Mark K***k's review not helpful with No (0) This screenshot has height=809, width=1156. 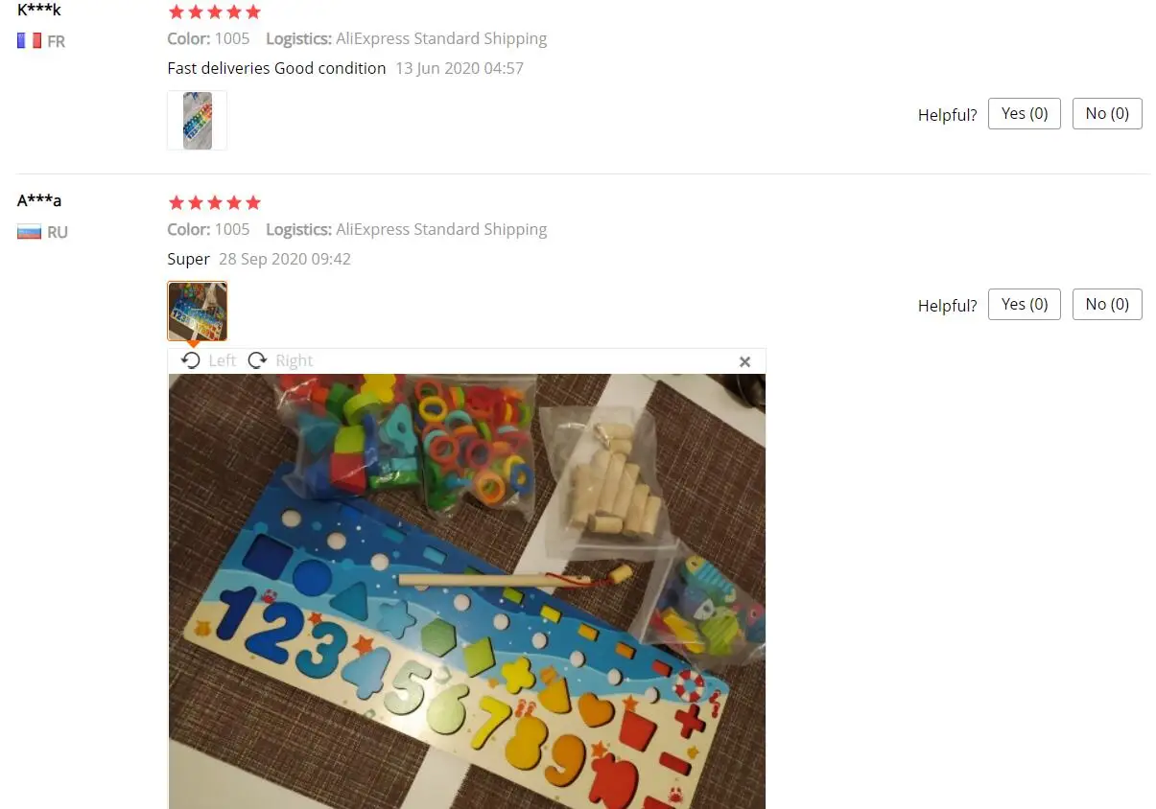(1107, 113)
